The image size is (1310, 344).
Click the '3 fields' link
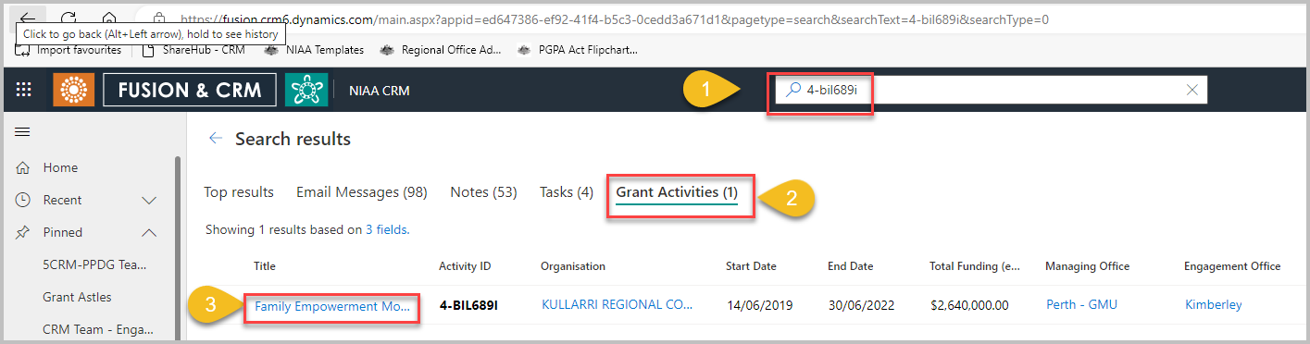pos(387,229)
